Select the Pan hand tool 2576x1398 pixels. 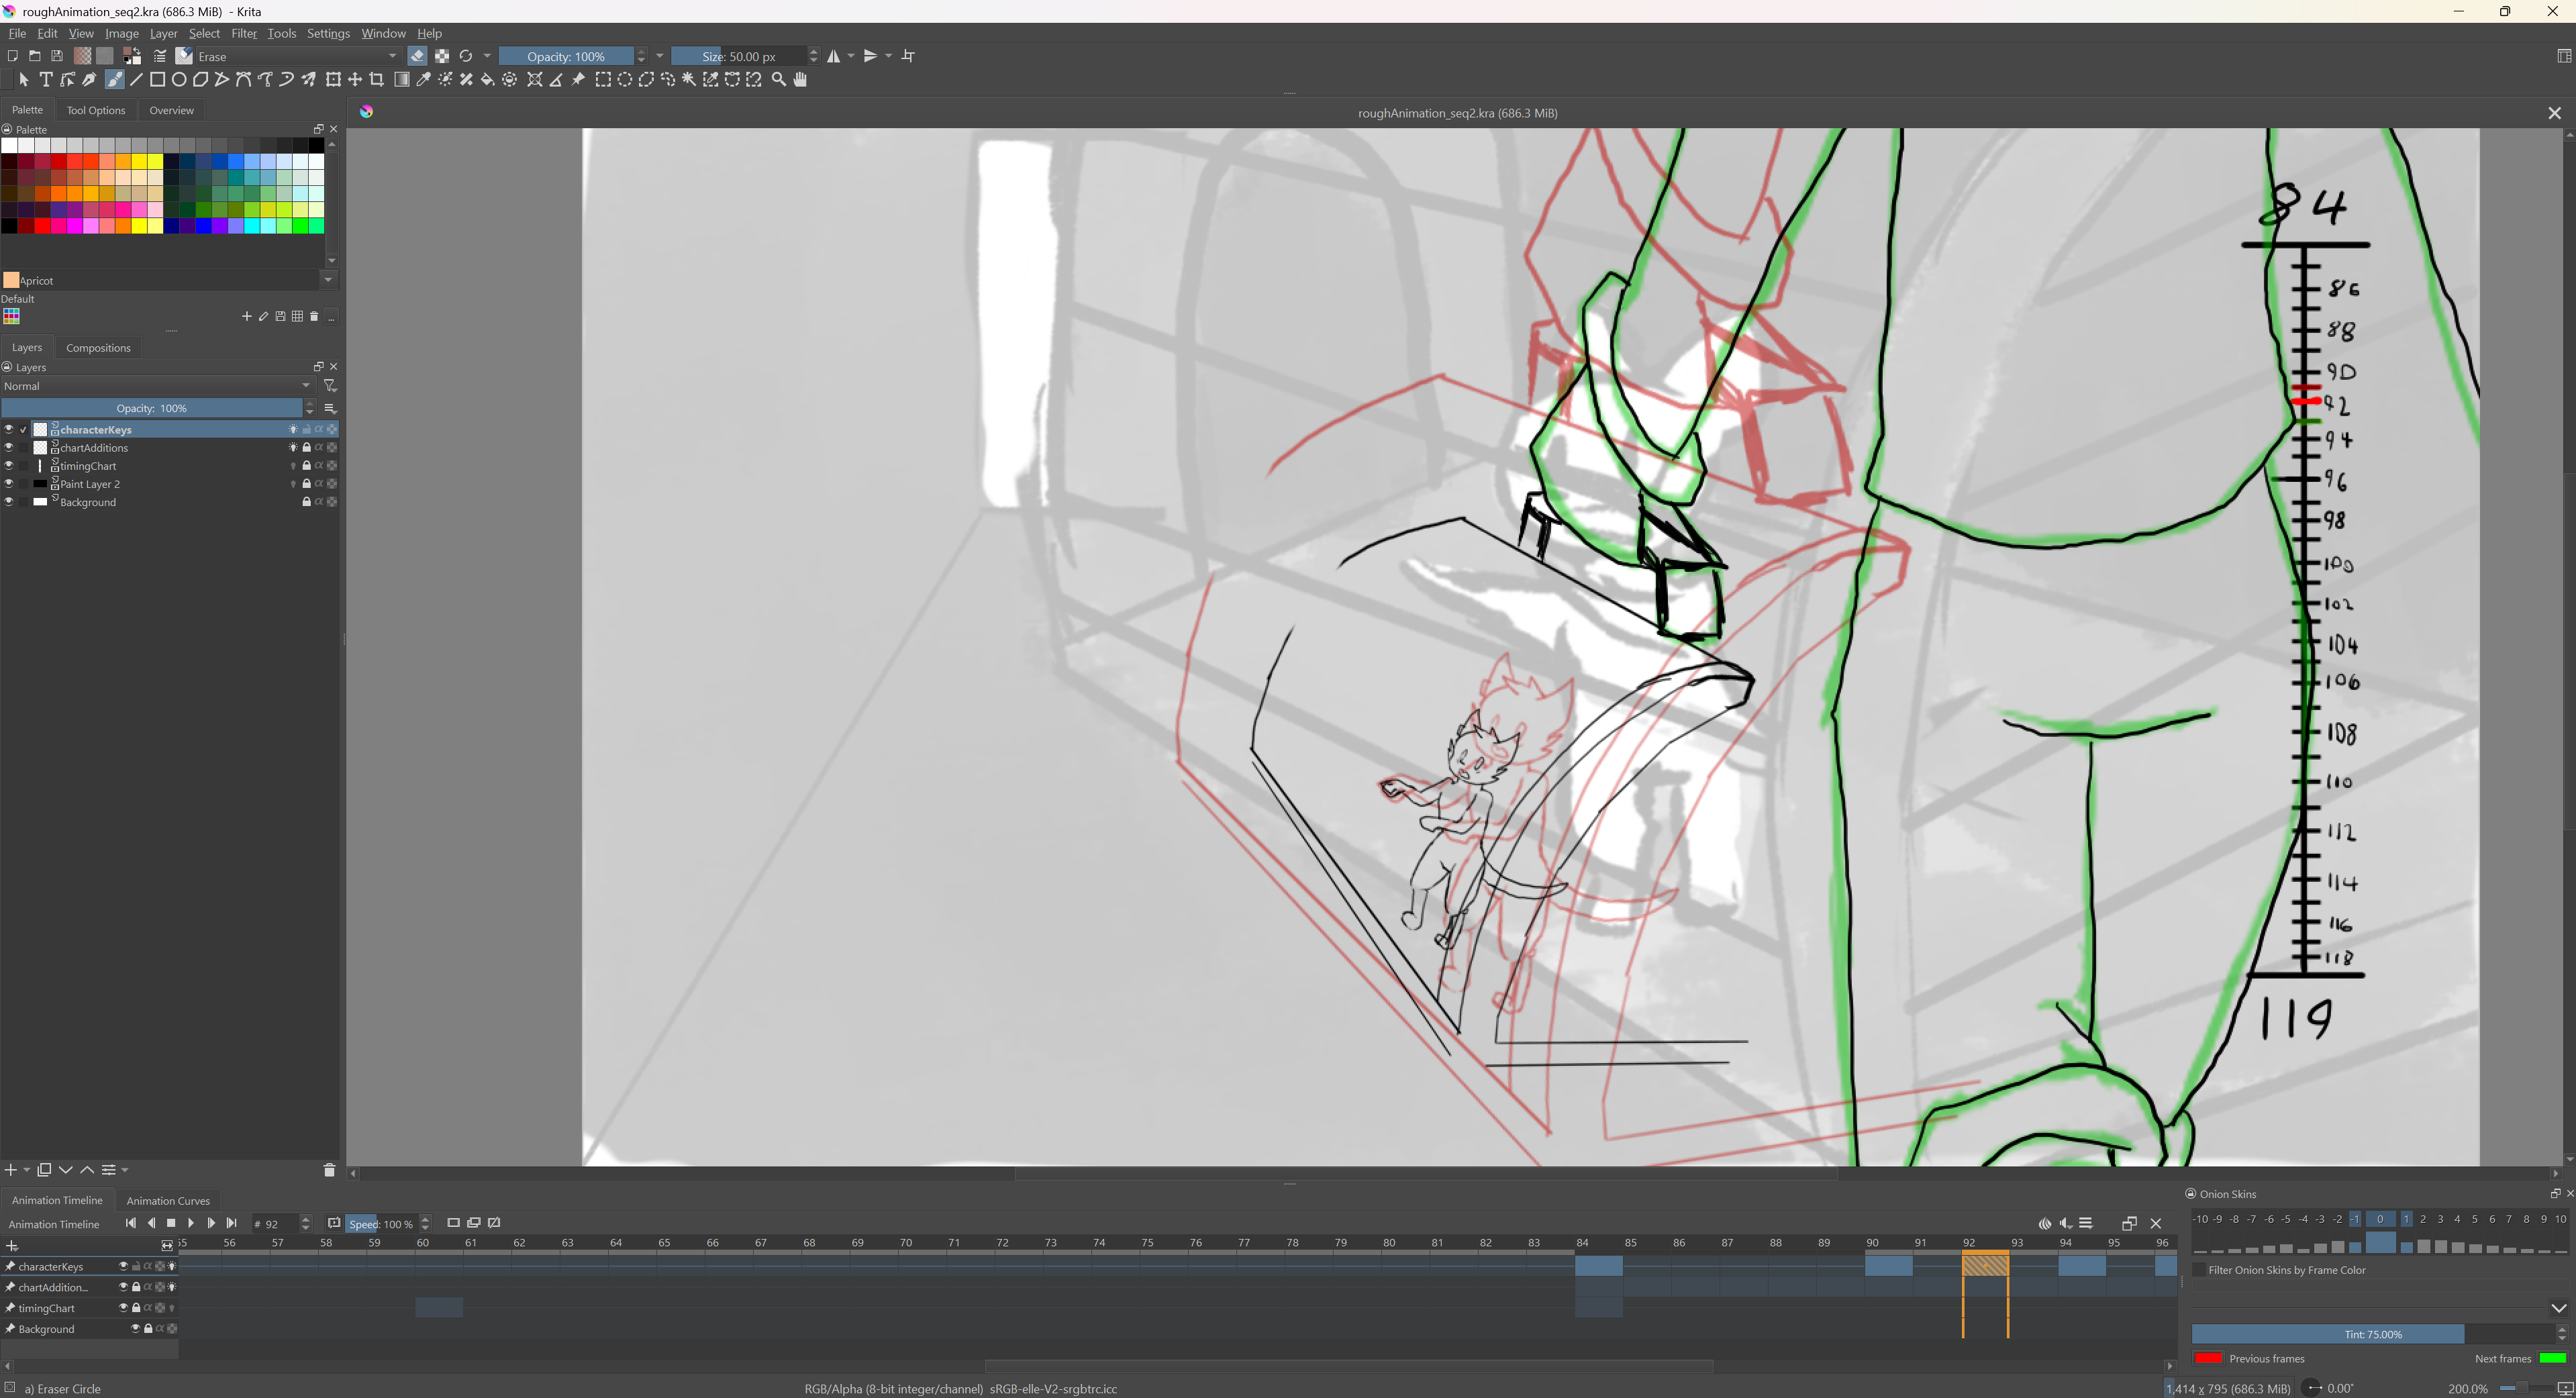pyautogui.click(x=800, y=80)
